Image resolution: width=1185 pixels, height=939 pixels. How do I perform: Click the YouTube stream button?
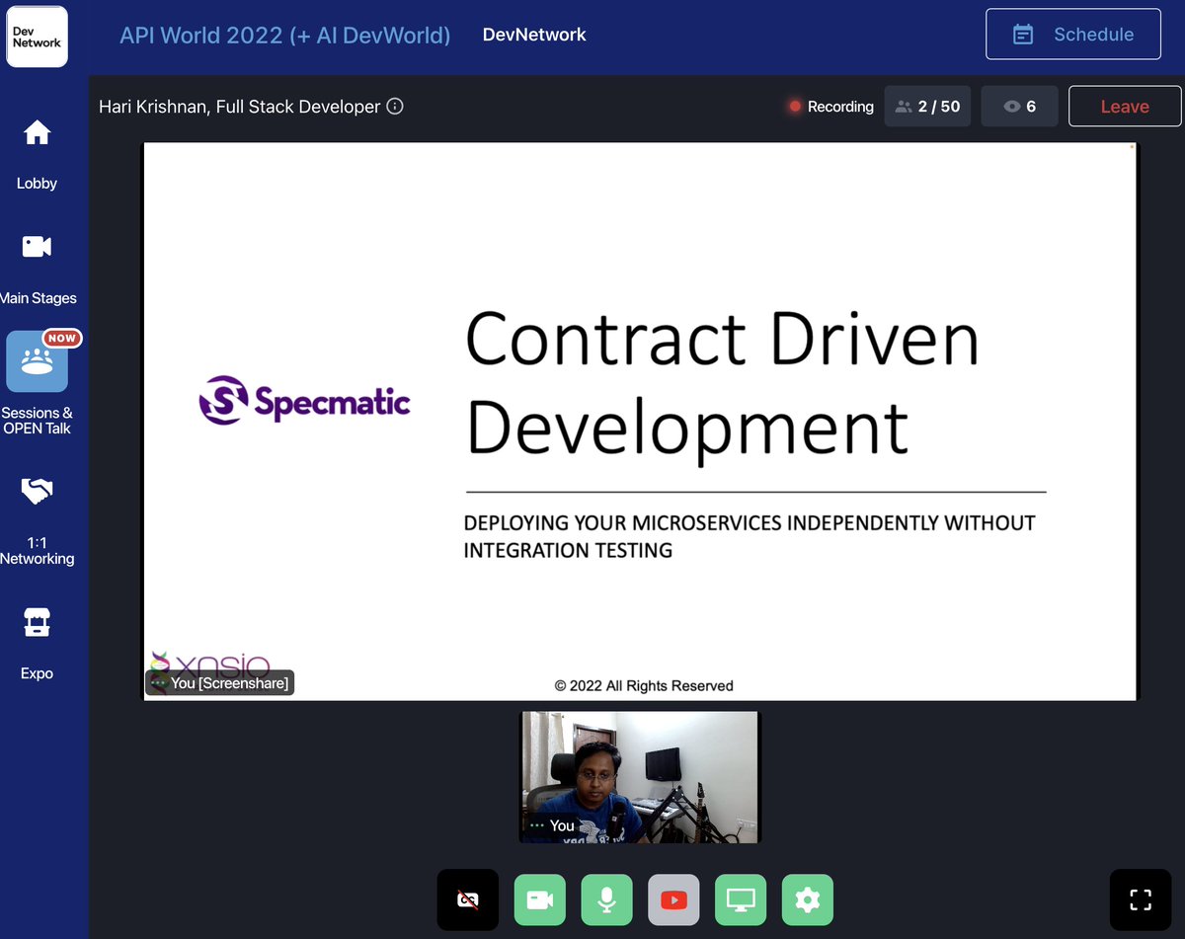click(x=673, y=900)
